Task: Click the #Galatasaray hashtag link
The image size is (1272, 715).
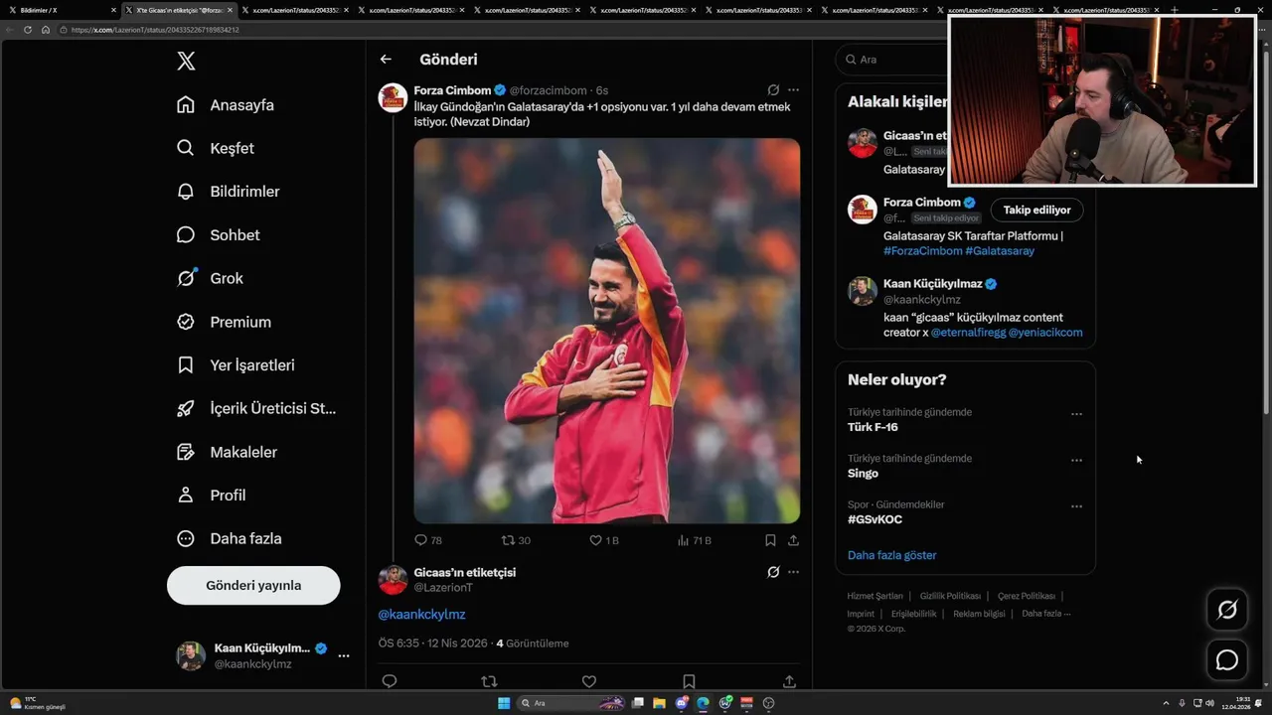Action: click(x=1000, y=251)
